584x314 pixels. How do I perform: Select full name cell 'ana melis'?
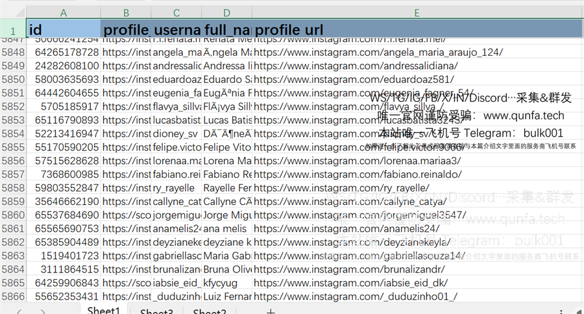[x=227, y=228]
